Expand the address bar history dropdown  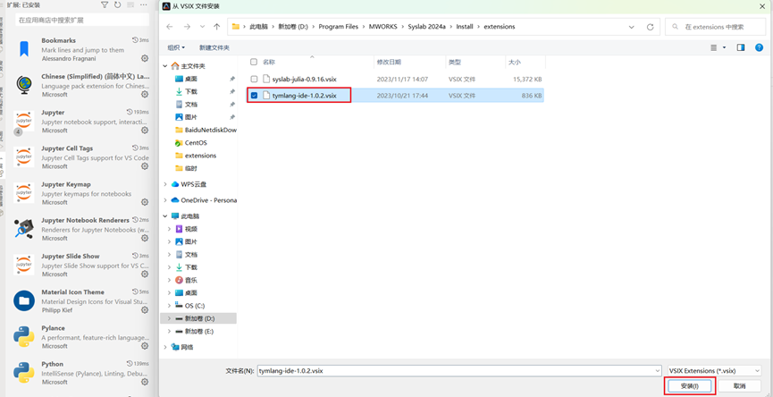point(632,27)
